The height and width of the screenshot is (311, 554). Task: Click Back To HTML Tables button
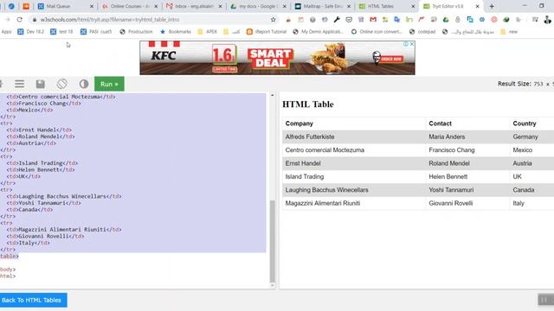click(33, 300)
